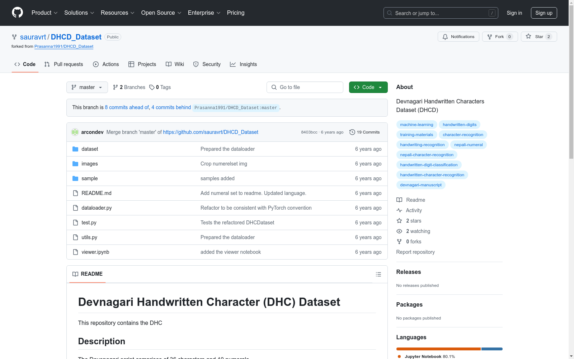Click the Fork icon button
This screenshot has width=574, height=359.
(x=490, y=37)
